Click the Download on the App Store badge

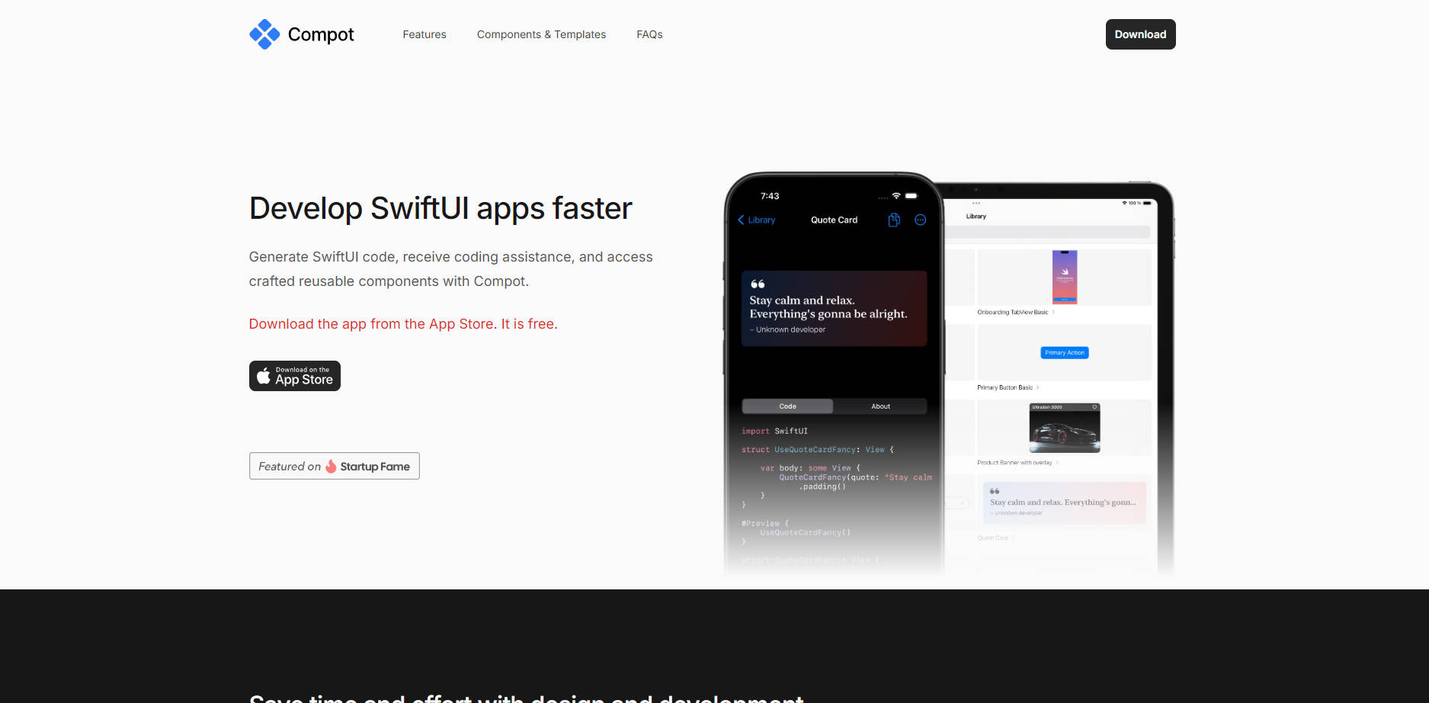295,376
